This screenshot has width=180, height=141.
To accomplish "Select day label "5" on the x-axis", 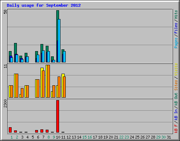I will click(x=33, y=137).
